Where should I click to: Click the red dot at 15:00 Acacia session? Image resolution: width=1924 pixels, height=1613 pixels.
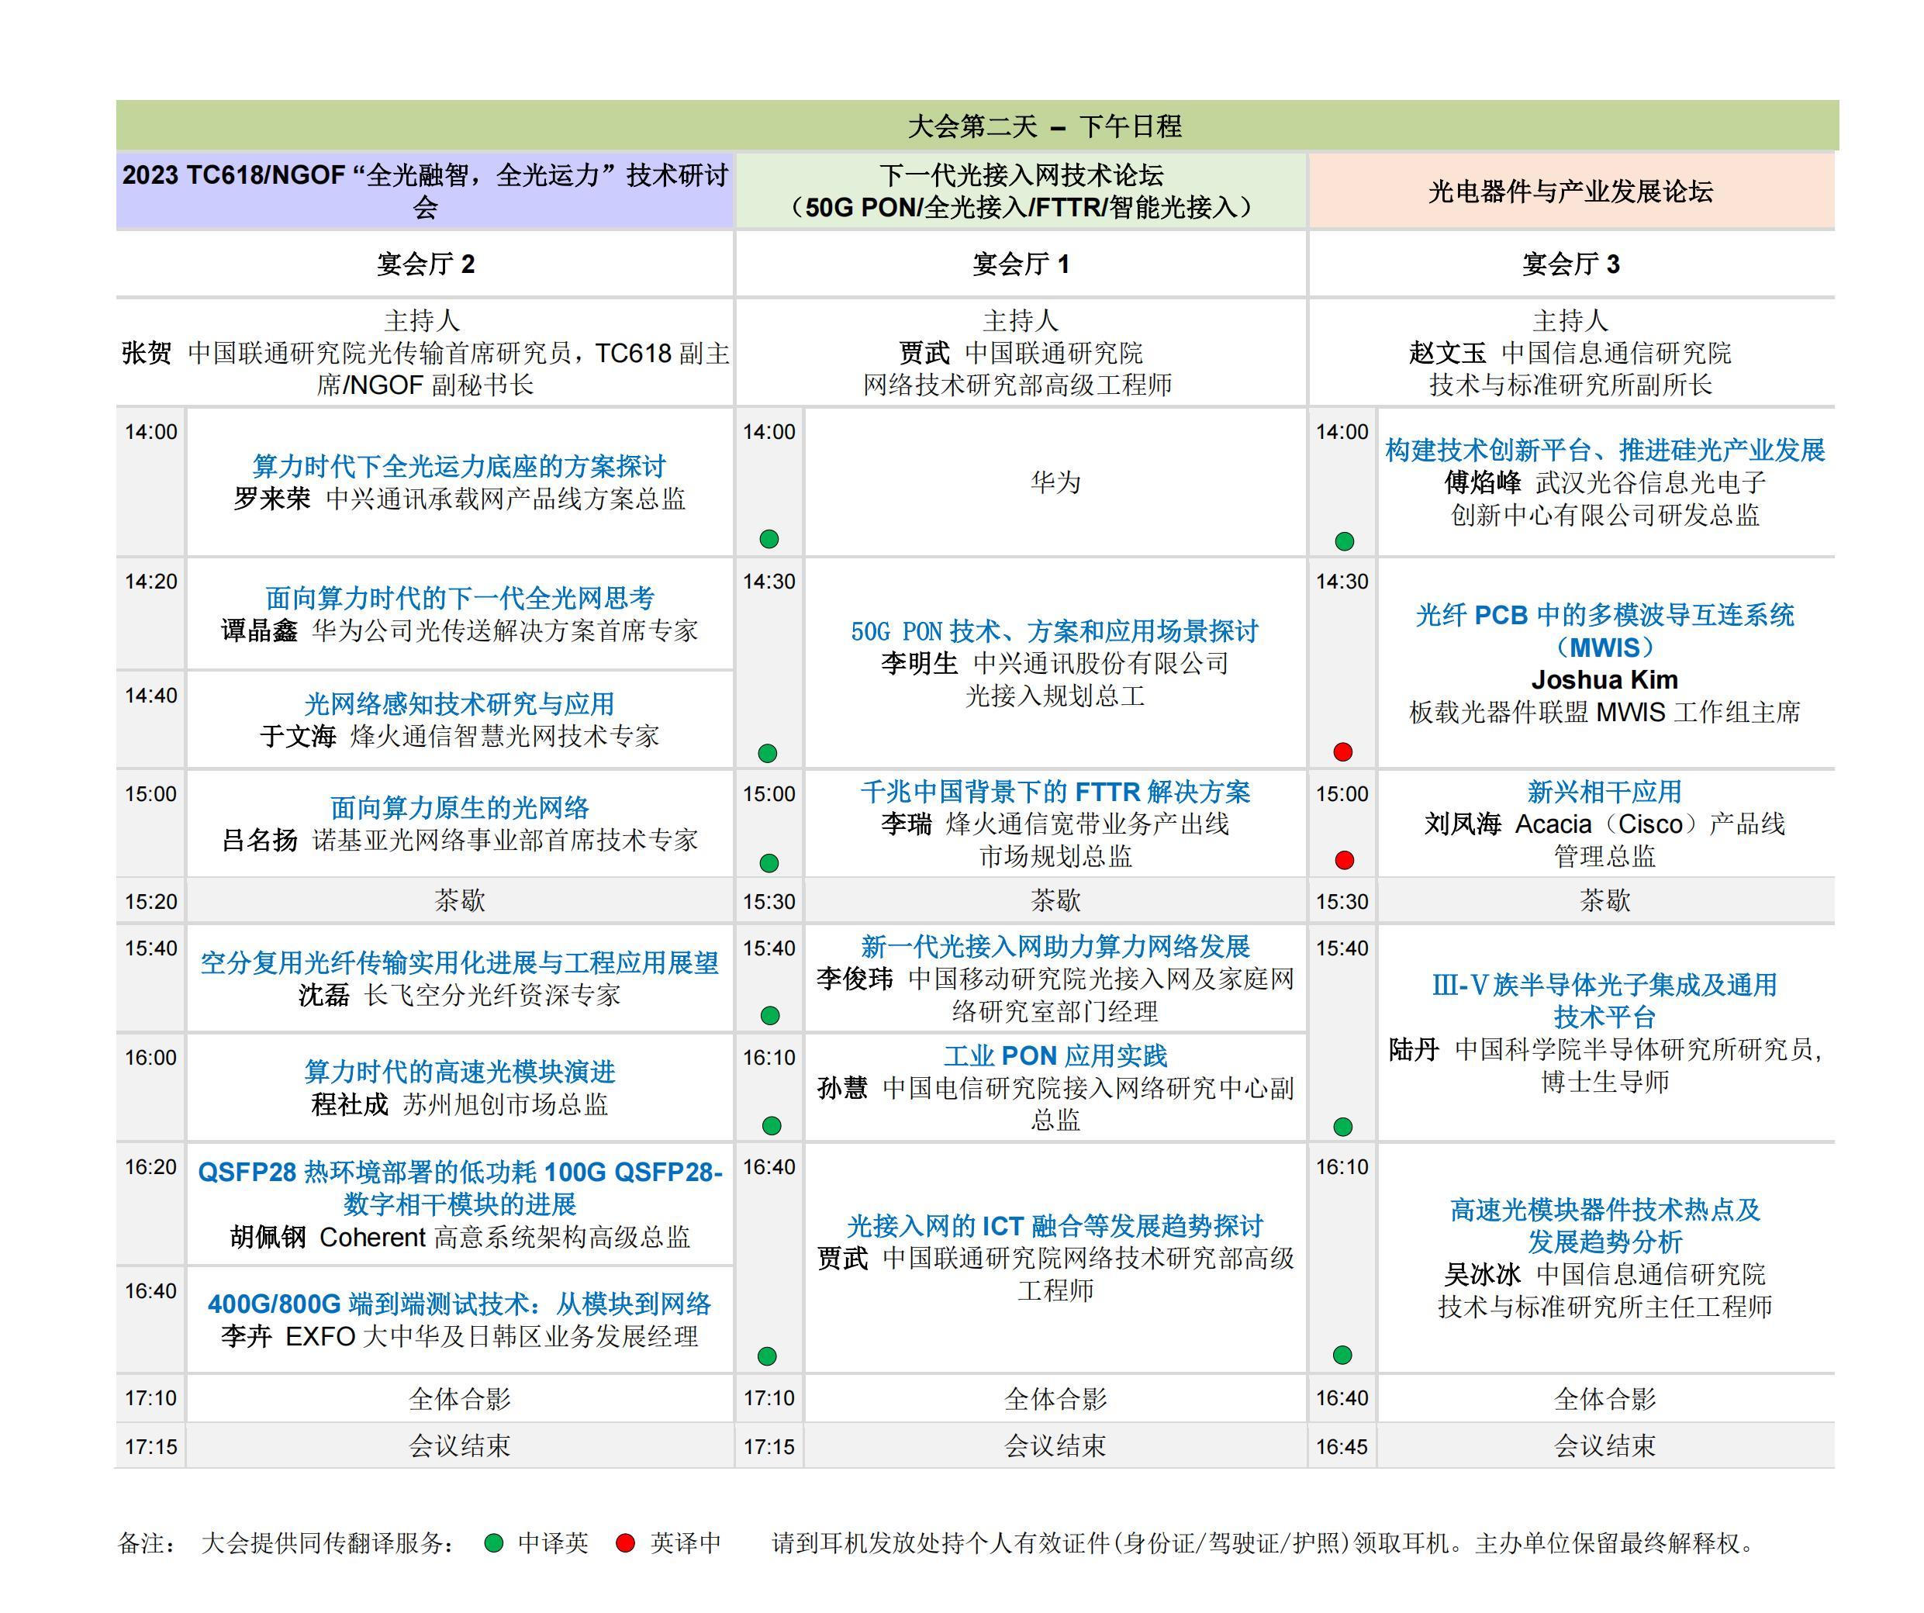[1344, 860]
